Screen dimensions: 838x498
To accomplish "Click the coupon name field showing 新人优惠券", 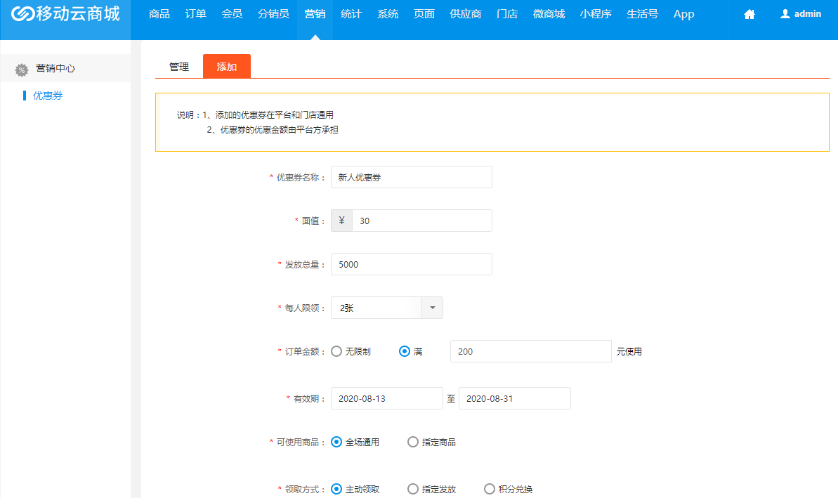I will click(x=411, y=177).
